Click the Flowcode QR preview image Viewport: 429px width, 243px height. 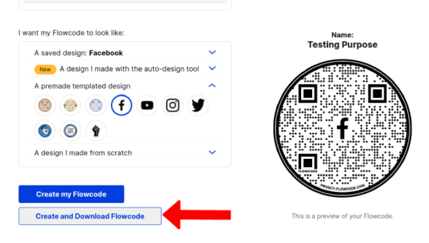coord(342,128)
